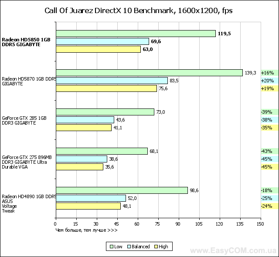Click the 69,6 Balanced bar of HD5850

pyautogui.click(x=102, y=41)
